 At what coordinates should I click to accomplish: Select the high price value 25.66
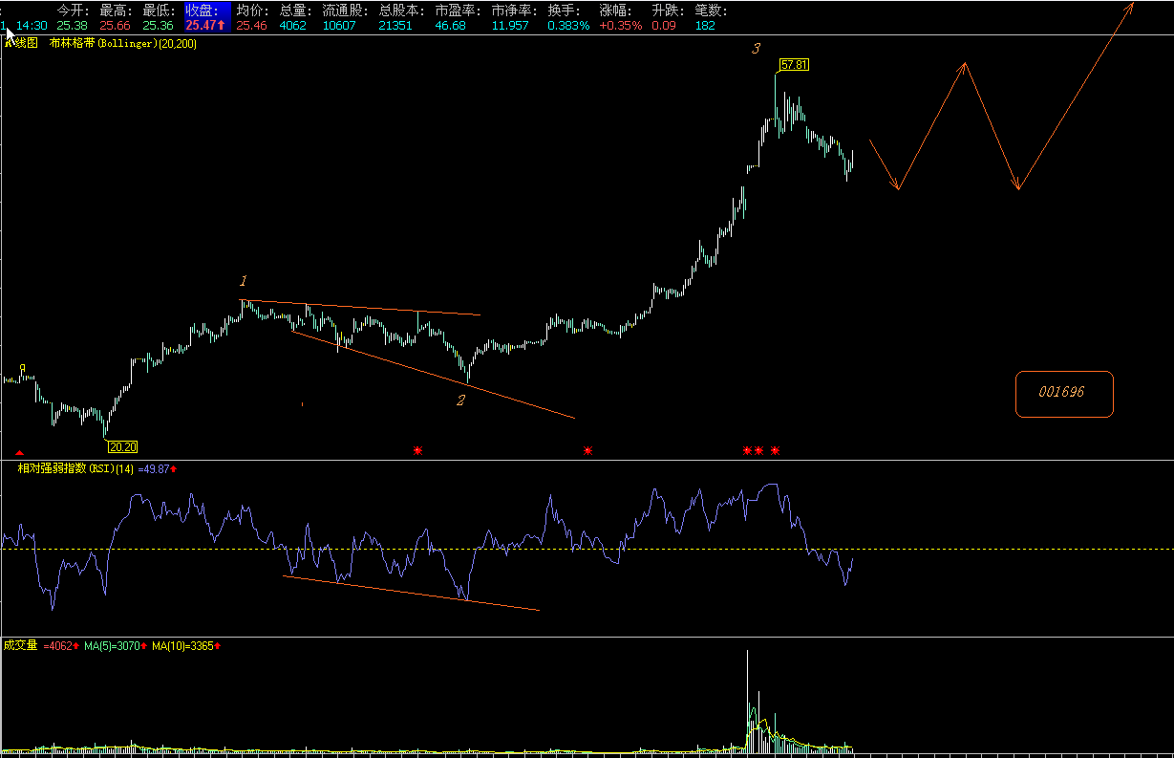click(x=116, y=26)
